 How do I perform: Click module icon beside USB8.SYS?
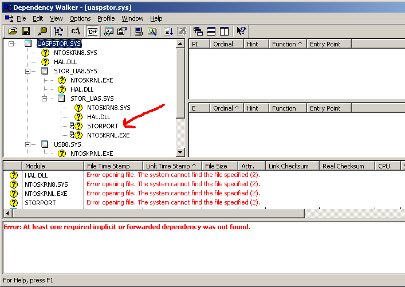click(45, 144)
